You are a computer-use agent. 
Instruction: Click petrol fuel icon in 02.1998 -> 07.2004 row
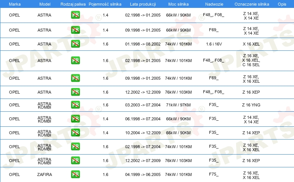click(x=75, y=146)
